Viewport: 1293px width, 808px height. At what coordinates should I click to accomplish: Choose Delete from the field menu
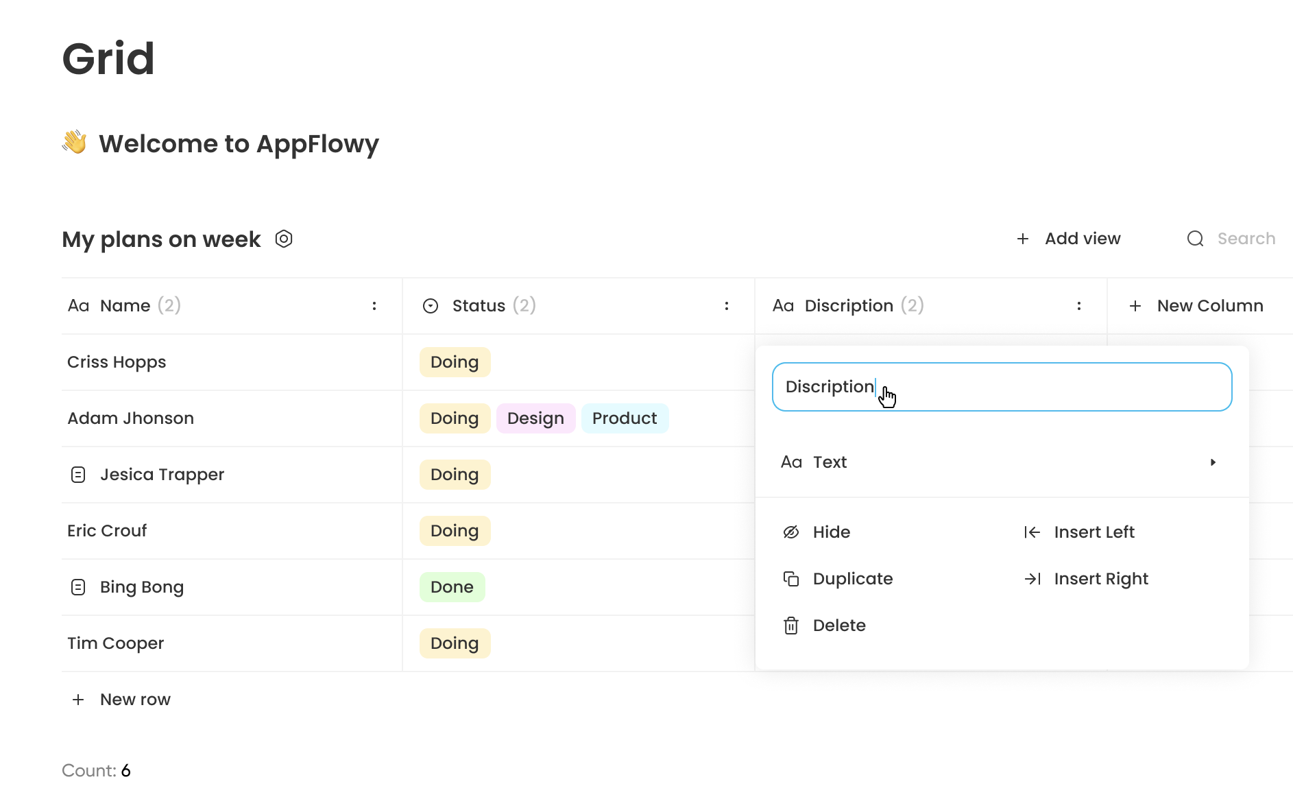[x=840, y=625]
